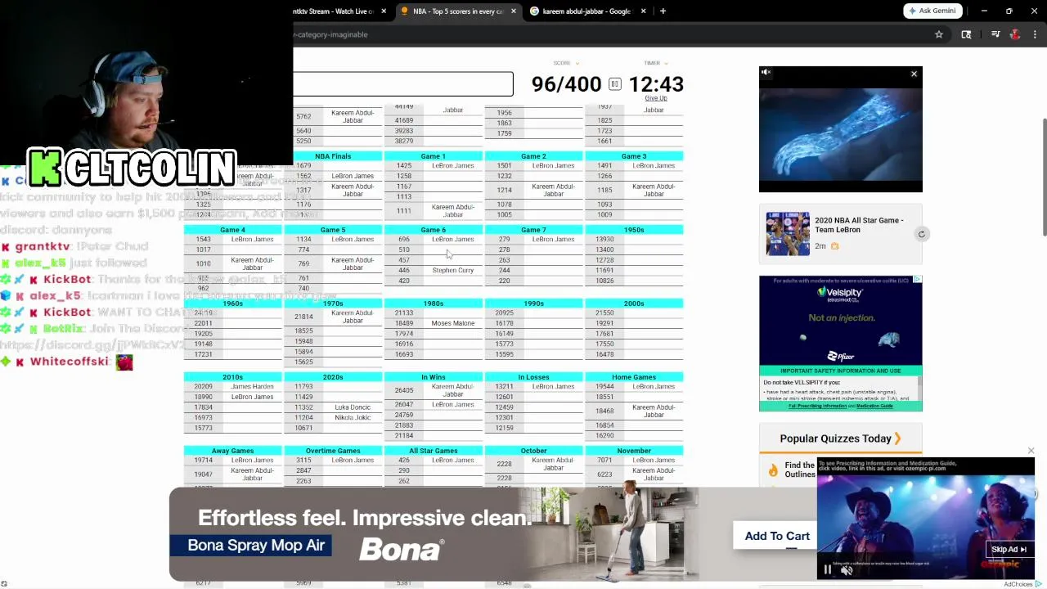Close the NBA Top 5 scorers tab
Screen dimensions: 1047x589
pos(514,11)
